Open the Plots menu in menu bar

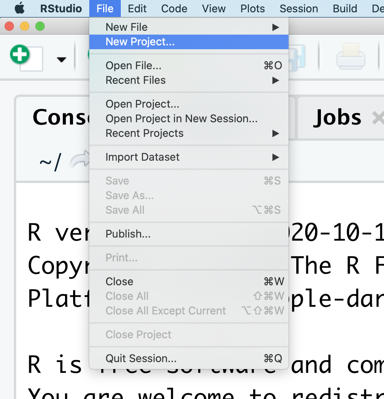(x=252, y=8)
